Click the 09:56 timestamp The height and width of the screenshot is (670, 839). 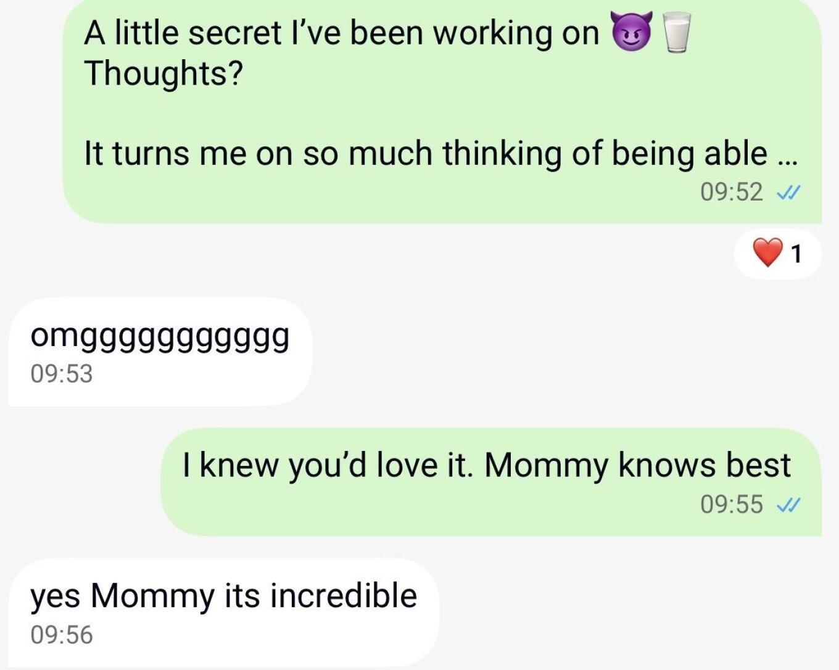[x=62, y=635]
